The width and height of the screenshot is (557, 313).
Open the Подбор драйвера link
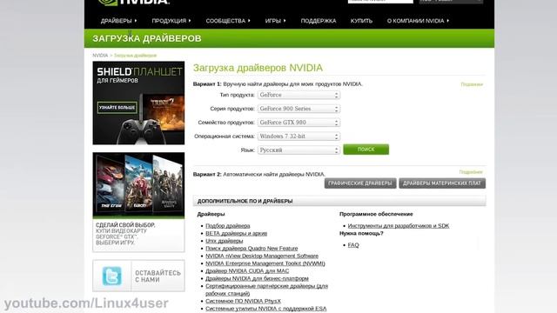(228, 226)
